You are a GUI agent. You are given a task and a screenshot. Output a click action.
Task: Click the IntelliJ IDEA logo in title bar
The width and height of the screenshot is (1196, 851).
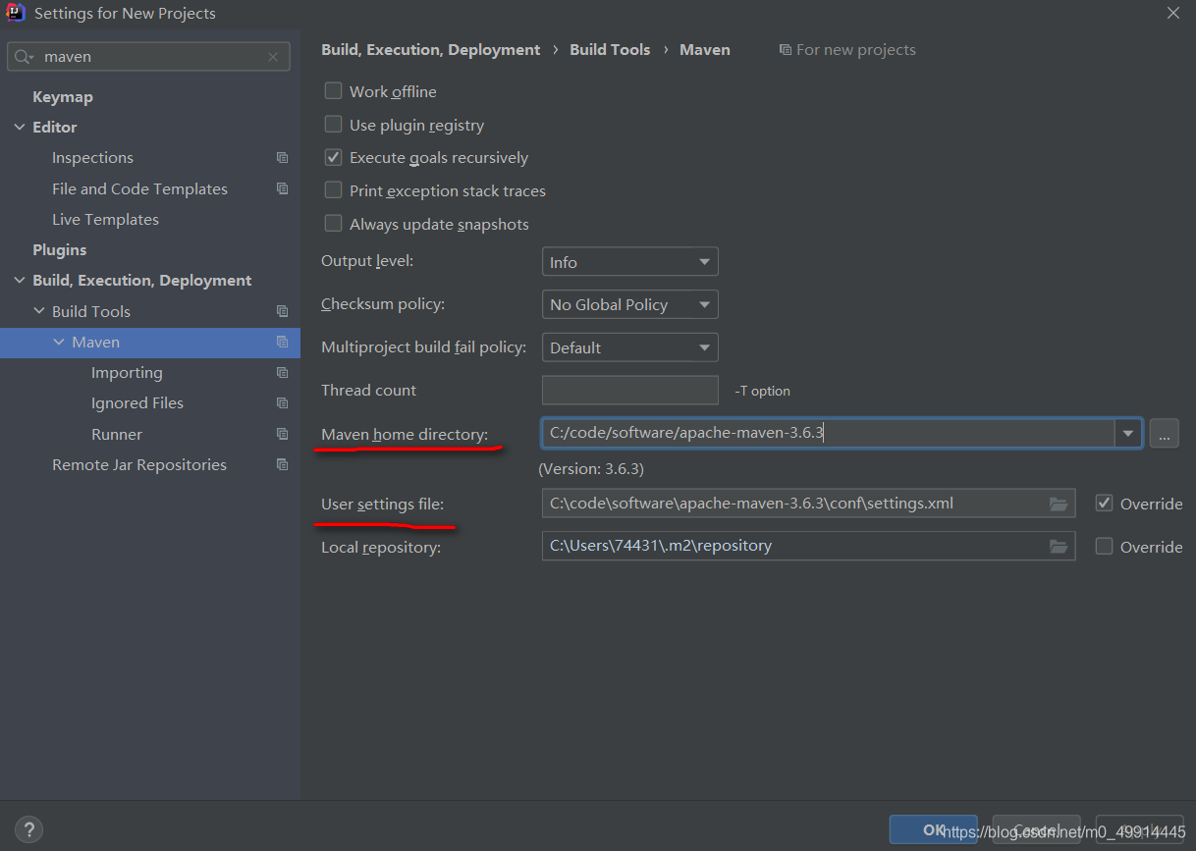pyautogui.click(x=15, y=13)
